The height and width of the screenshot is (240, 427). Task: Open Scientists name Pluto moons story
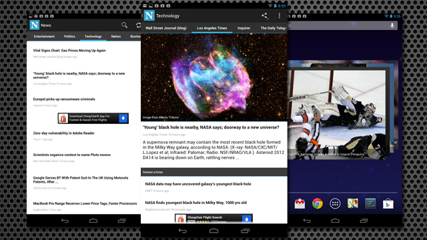(x=72, y=155)
